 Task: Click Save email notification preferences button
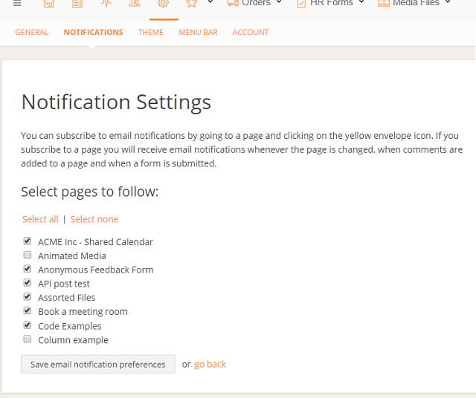(x=98, y=364)
